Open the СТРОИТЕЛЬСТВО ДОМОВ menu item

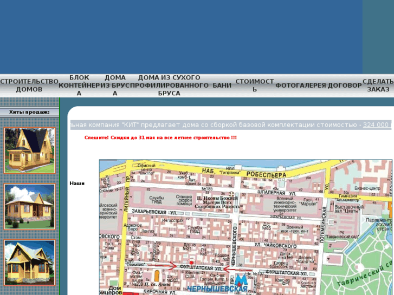29,86
